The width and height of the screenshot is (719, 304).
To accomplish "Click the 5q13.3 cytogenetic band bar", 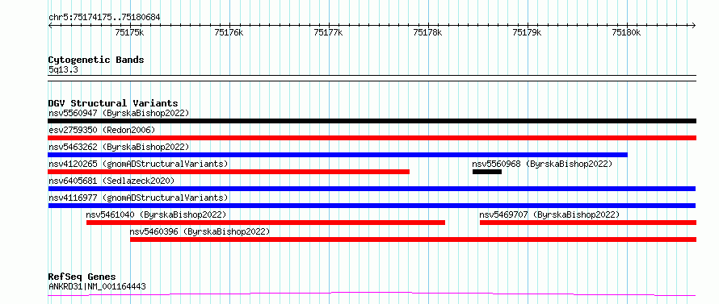I will coord(372,78).
